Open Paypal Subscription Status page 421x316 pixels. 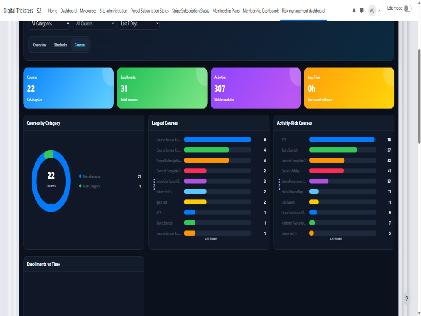(x=149, y=11)
